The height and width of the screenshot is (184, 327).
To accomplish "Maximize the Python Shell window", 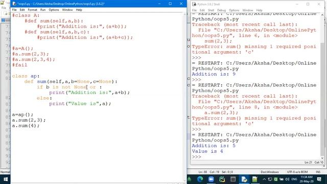I will click(308, 4).
